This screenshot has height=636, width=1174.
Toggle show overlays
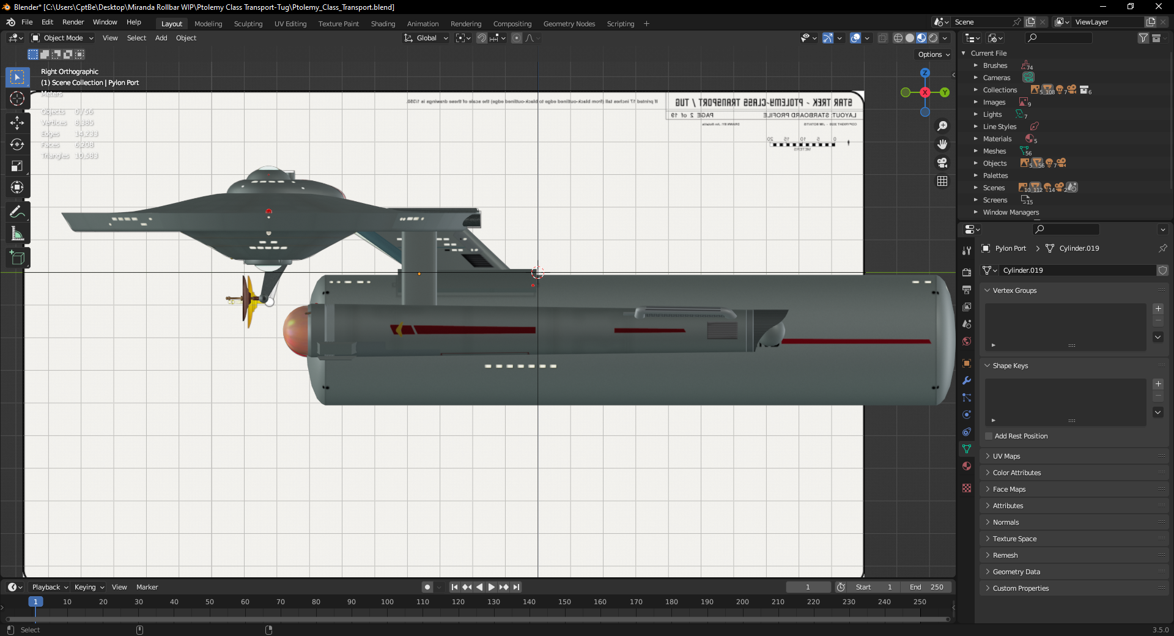tap(855, 38)
